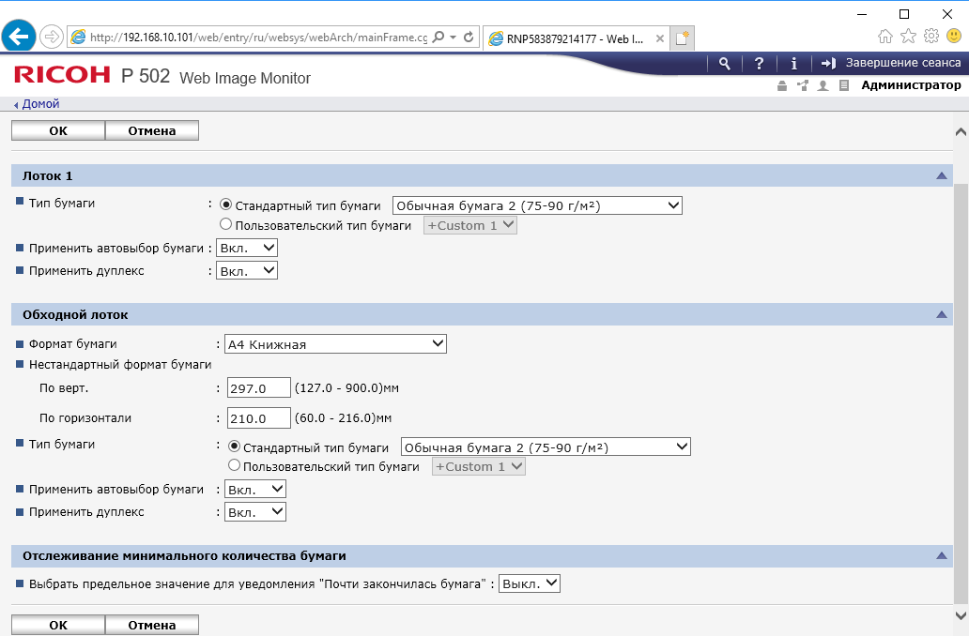
Task: Select Обходной лоток Стандартный тип бумаги radio
Action: coord(235,447)
